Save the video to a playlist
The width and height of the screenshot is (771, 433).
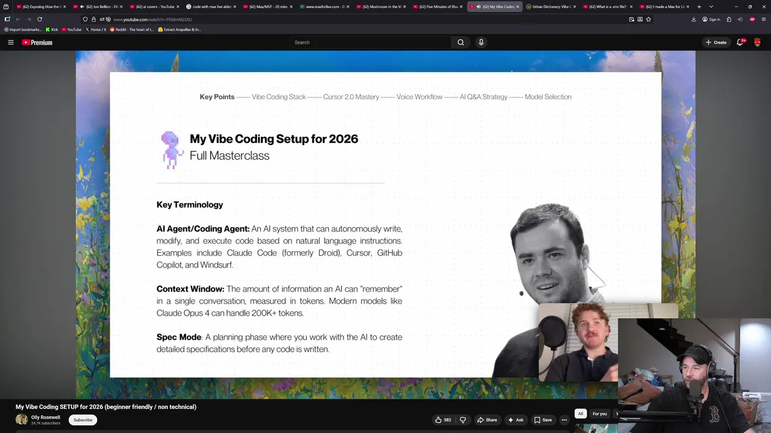point(543,420)
